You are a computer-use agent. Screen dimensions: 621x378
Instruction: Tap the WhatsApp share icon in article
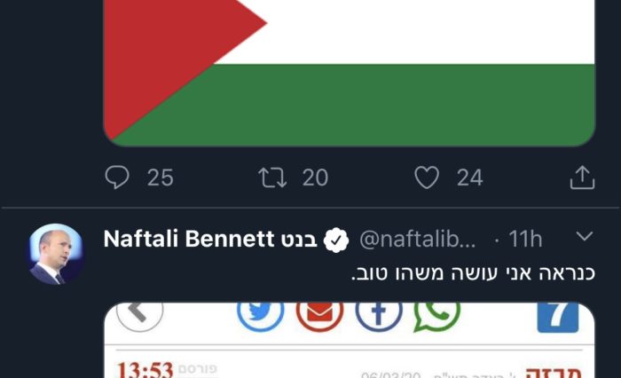pyautogui.click(x=437, y=315)
